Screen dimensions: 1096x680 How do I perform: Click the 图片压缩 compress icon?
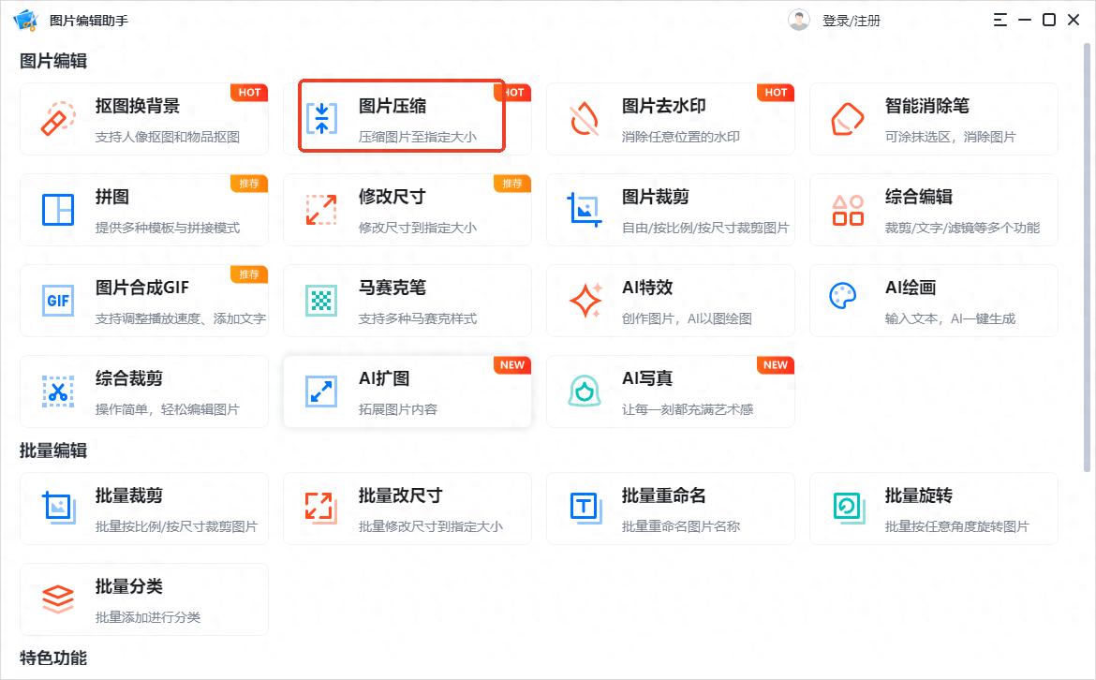tap(321, 119)
